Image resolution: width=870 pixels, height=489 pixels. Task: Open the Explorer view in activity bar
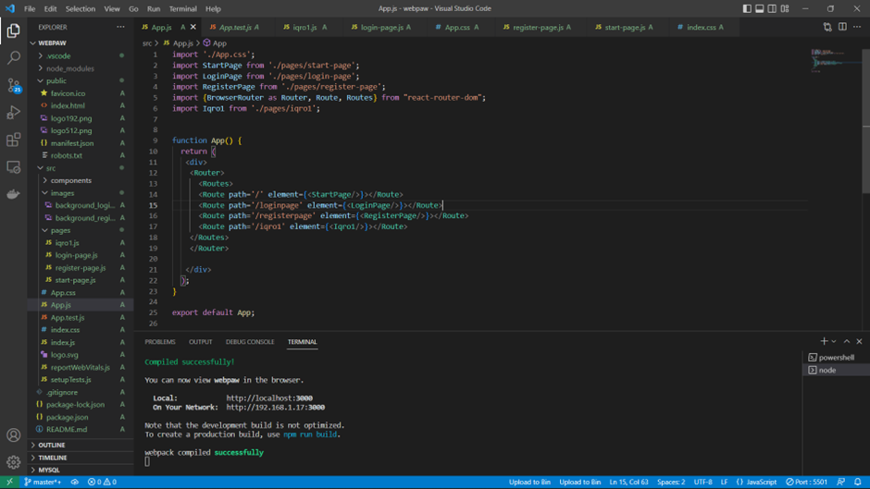tap(13, 31)
